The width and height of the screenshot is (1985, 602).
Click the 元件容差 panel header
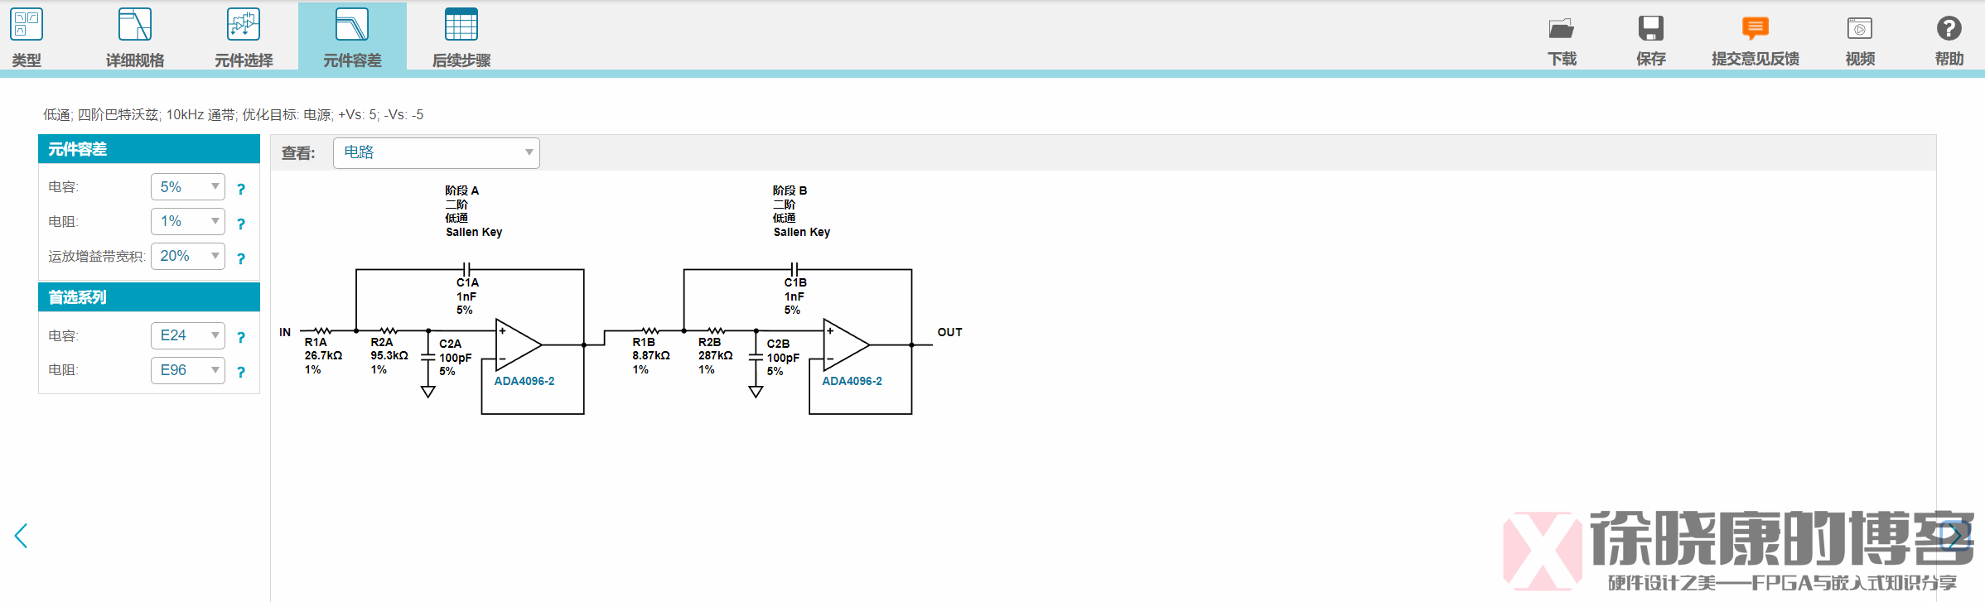tap(149, 149)
